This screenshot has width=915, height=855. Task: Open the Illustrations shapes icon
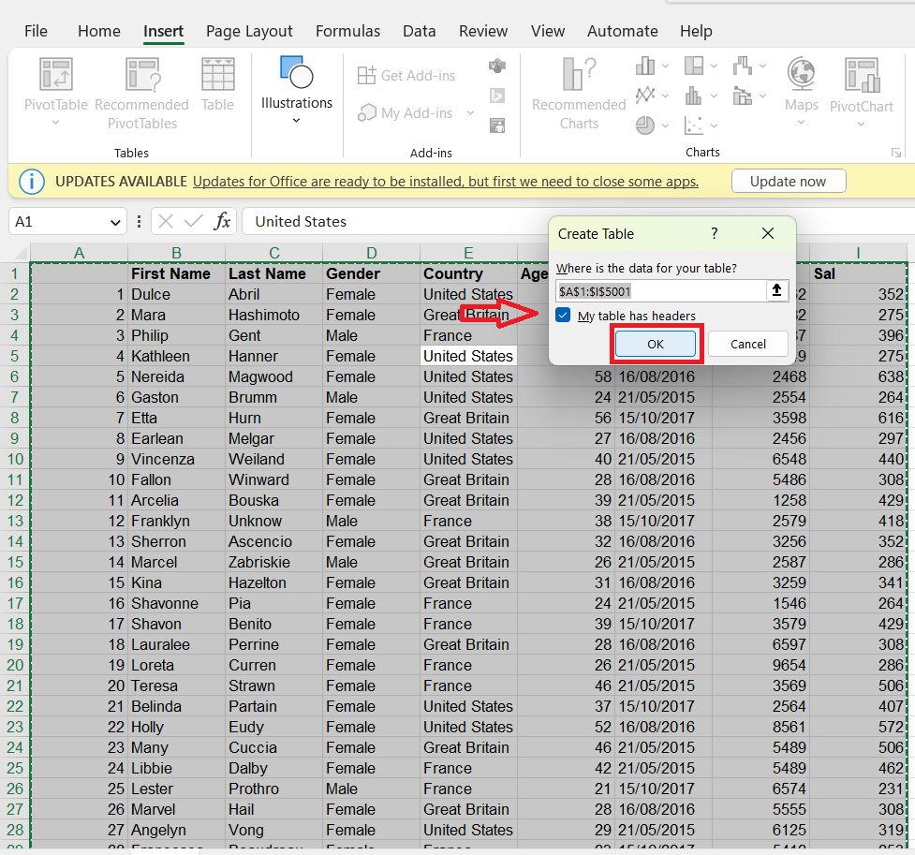(297, 72)
